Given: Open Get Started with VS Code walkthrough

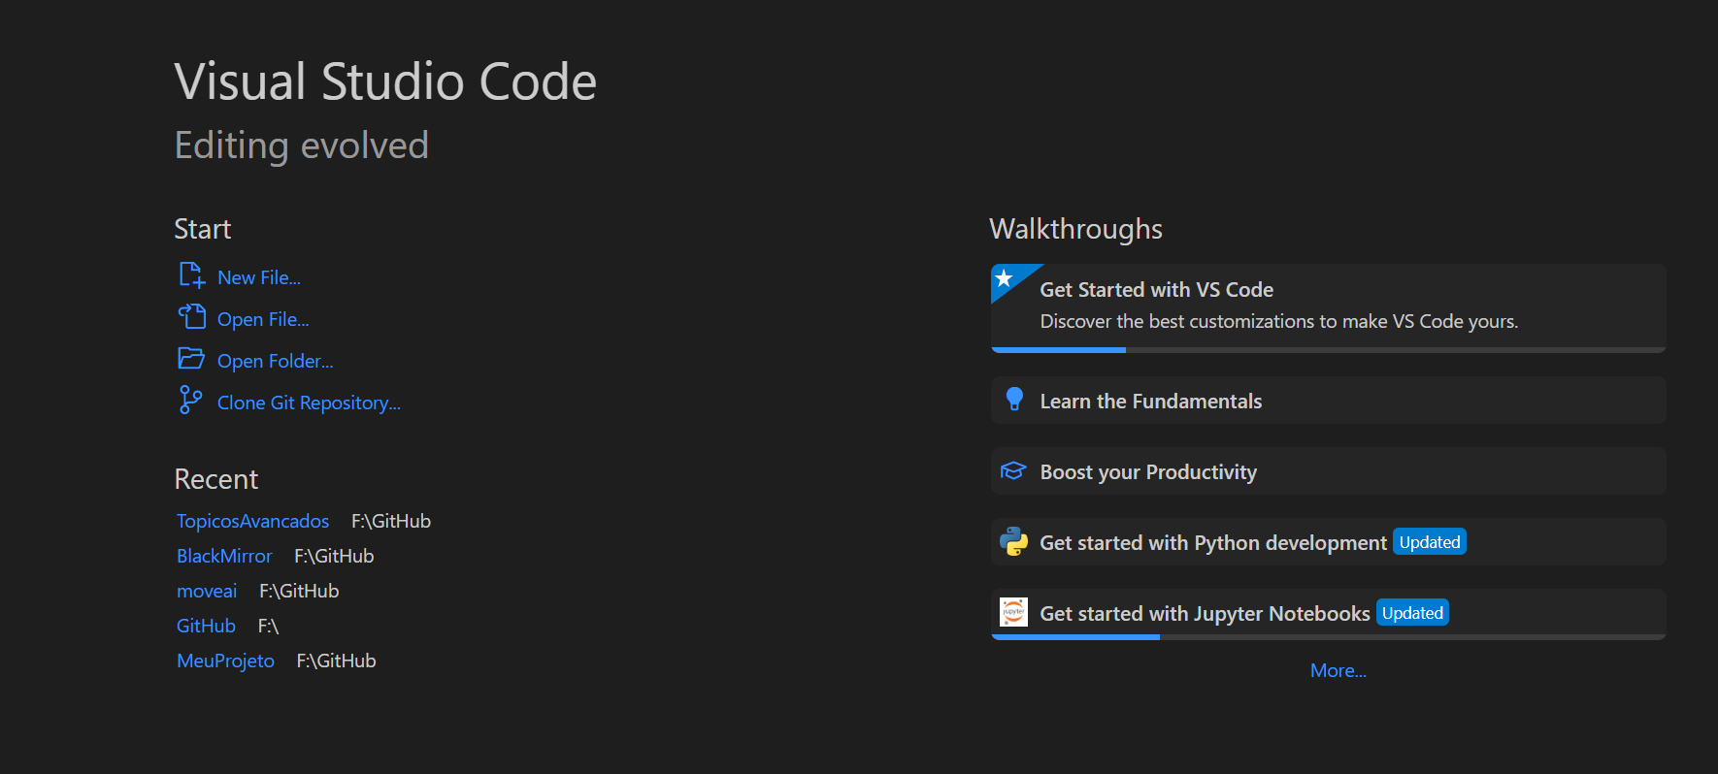Looking at the screenshot, I should pos(1328,307).
